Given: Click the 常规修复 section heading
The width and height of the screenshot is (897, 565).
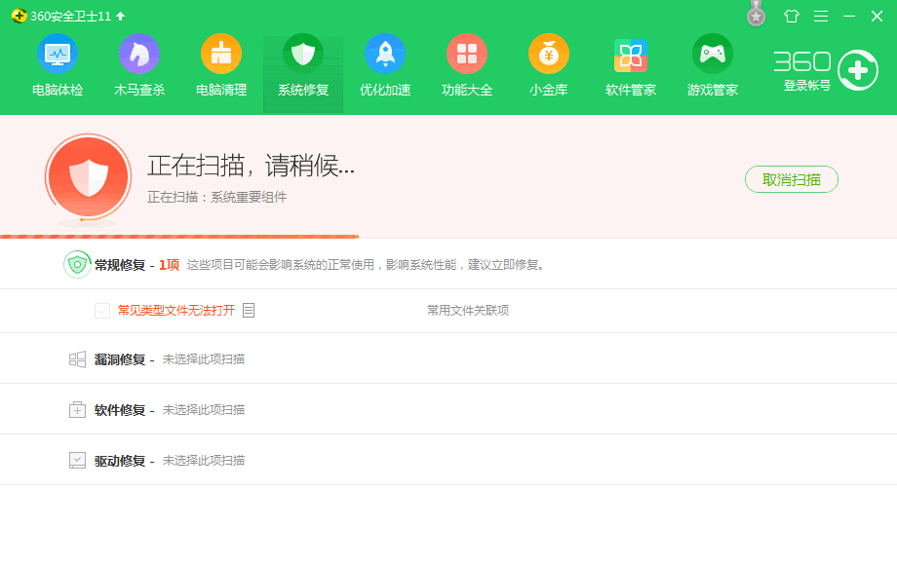Looking at the screenshot, I should [x=120, y=265].
